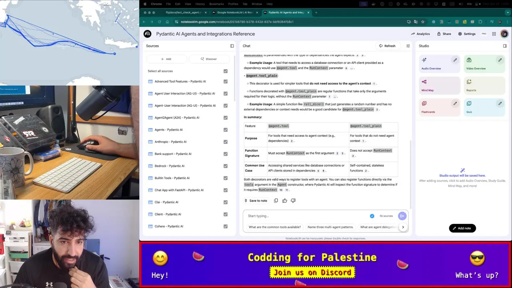Open Cohere - Pydantic AI source
512x288 pixels.
(169, 226)
